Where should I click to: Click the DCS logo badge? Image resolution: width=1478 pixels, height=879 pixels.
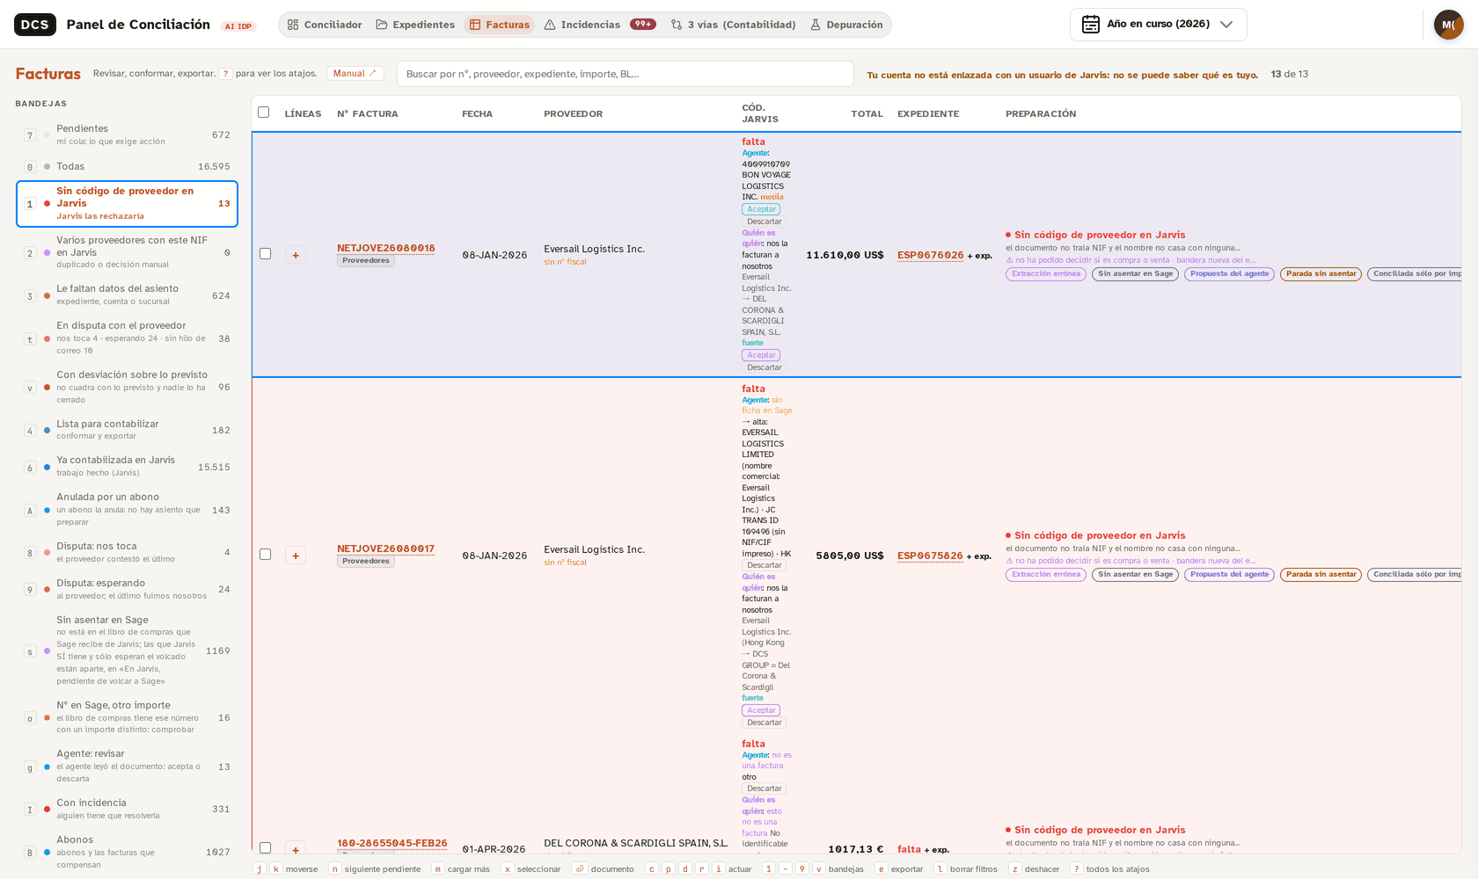pos(35,25)
